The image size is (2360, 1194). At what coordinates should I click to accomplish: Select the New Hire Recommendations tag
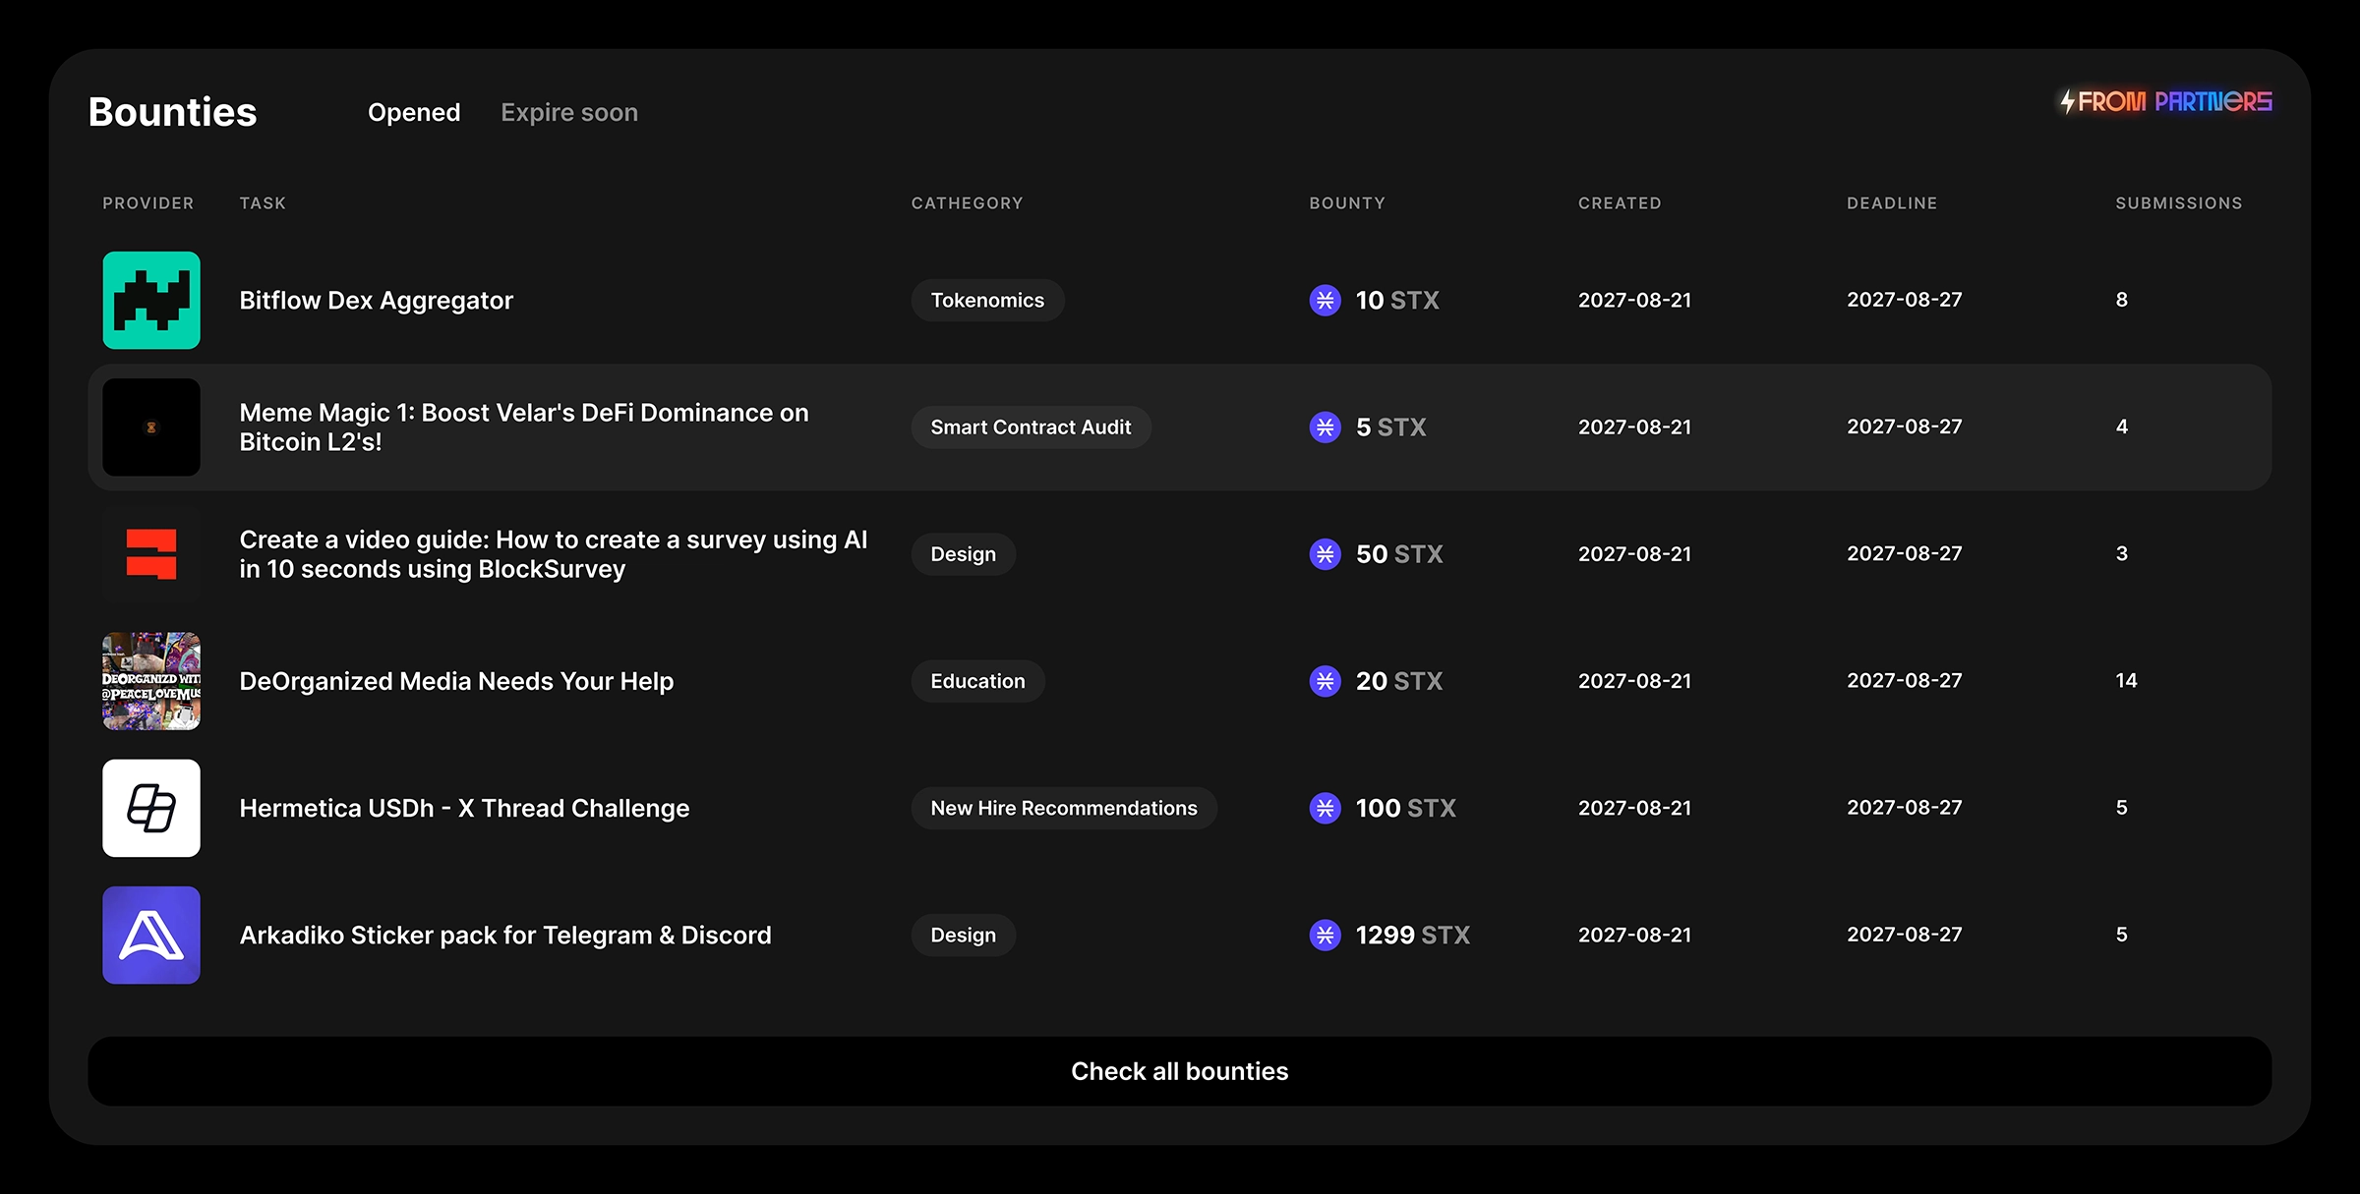(x=1064, y=808)
